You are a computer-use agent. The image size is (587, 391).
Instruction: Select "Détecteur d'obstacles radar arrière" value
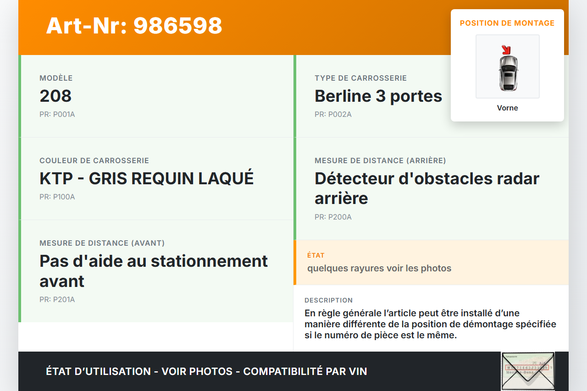pyautogui.click(x=427, y=188)
